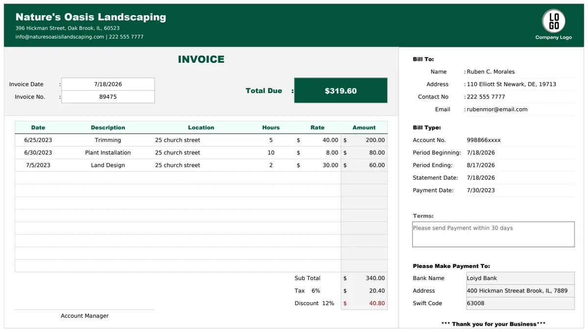The image size is (588, 332).
Task: Select the Description column header
Action: pyautogui.click(x=108, y=127)
